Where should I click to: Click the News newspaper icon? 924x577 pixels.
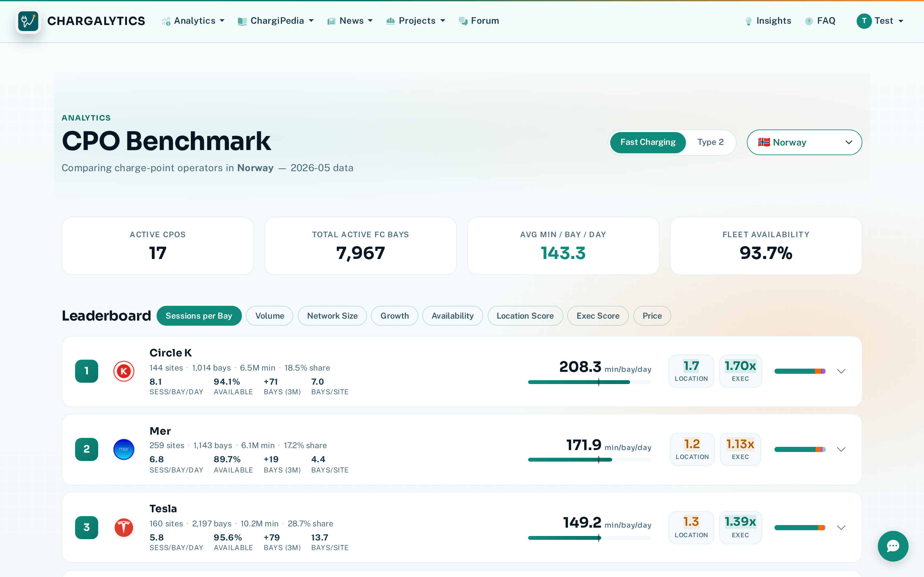(331, 21)
